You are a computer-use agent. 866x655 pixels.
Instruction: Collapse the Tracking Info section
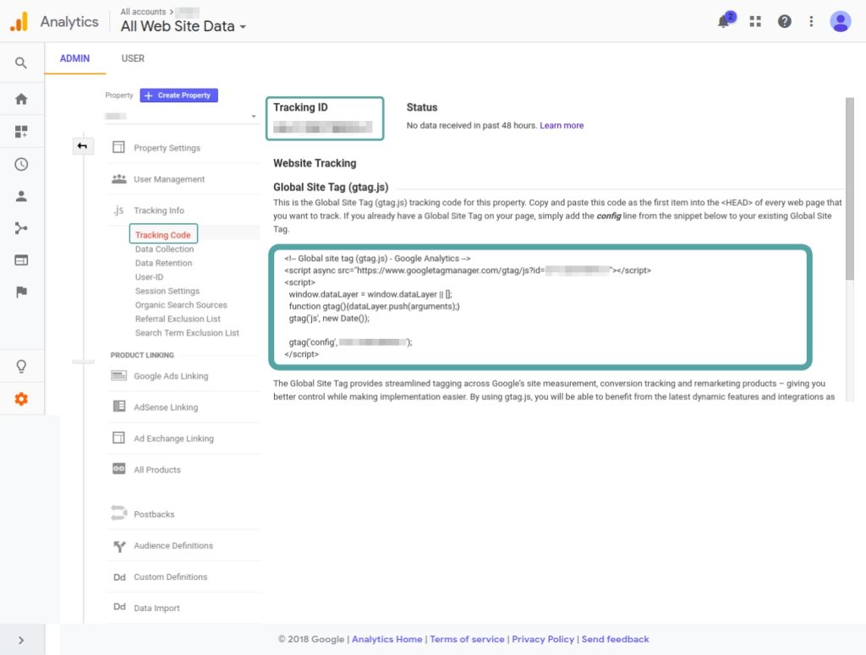click(x=157, y=210)
